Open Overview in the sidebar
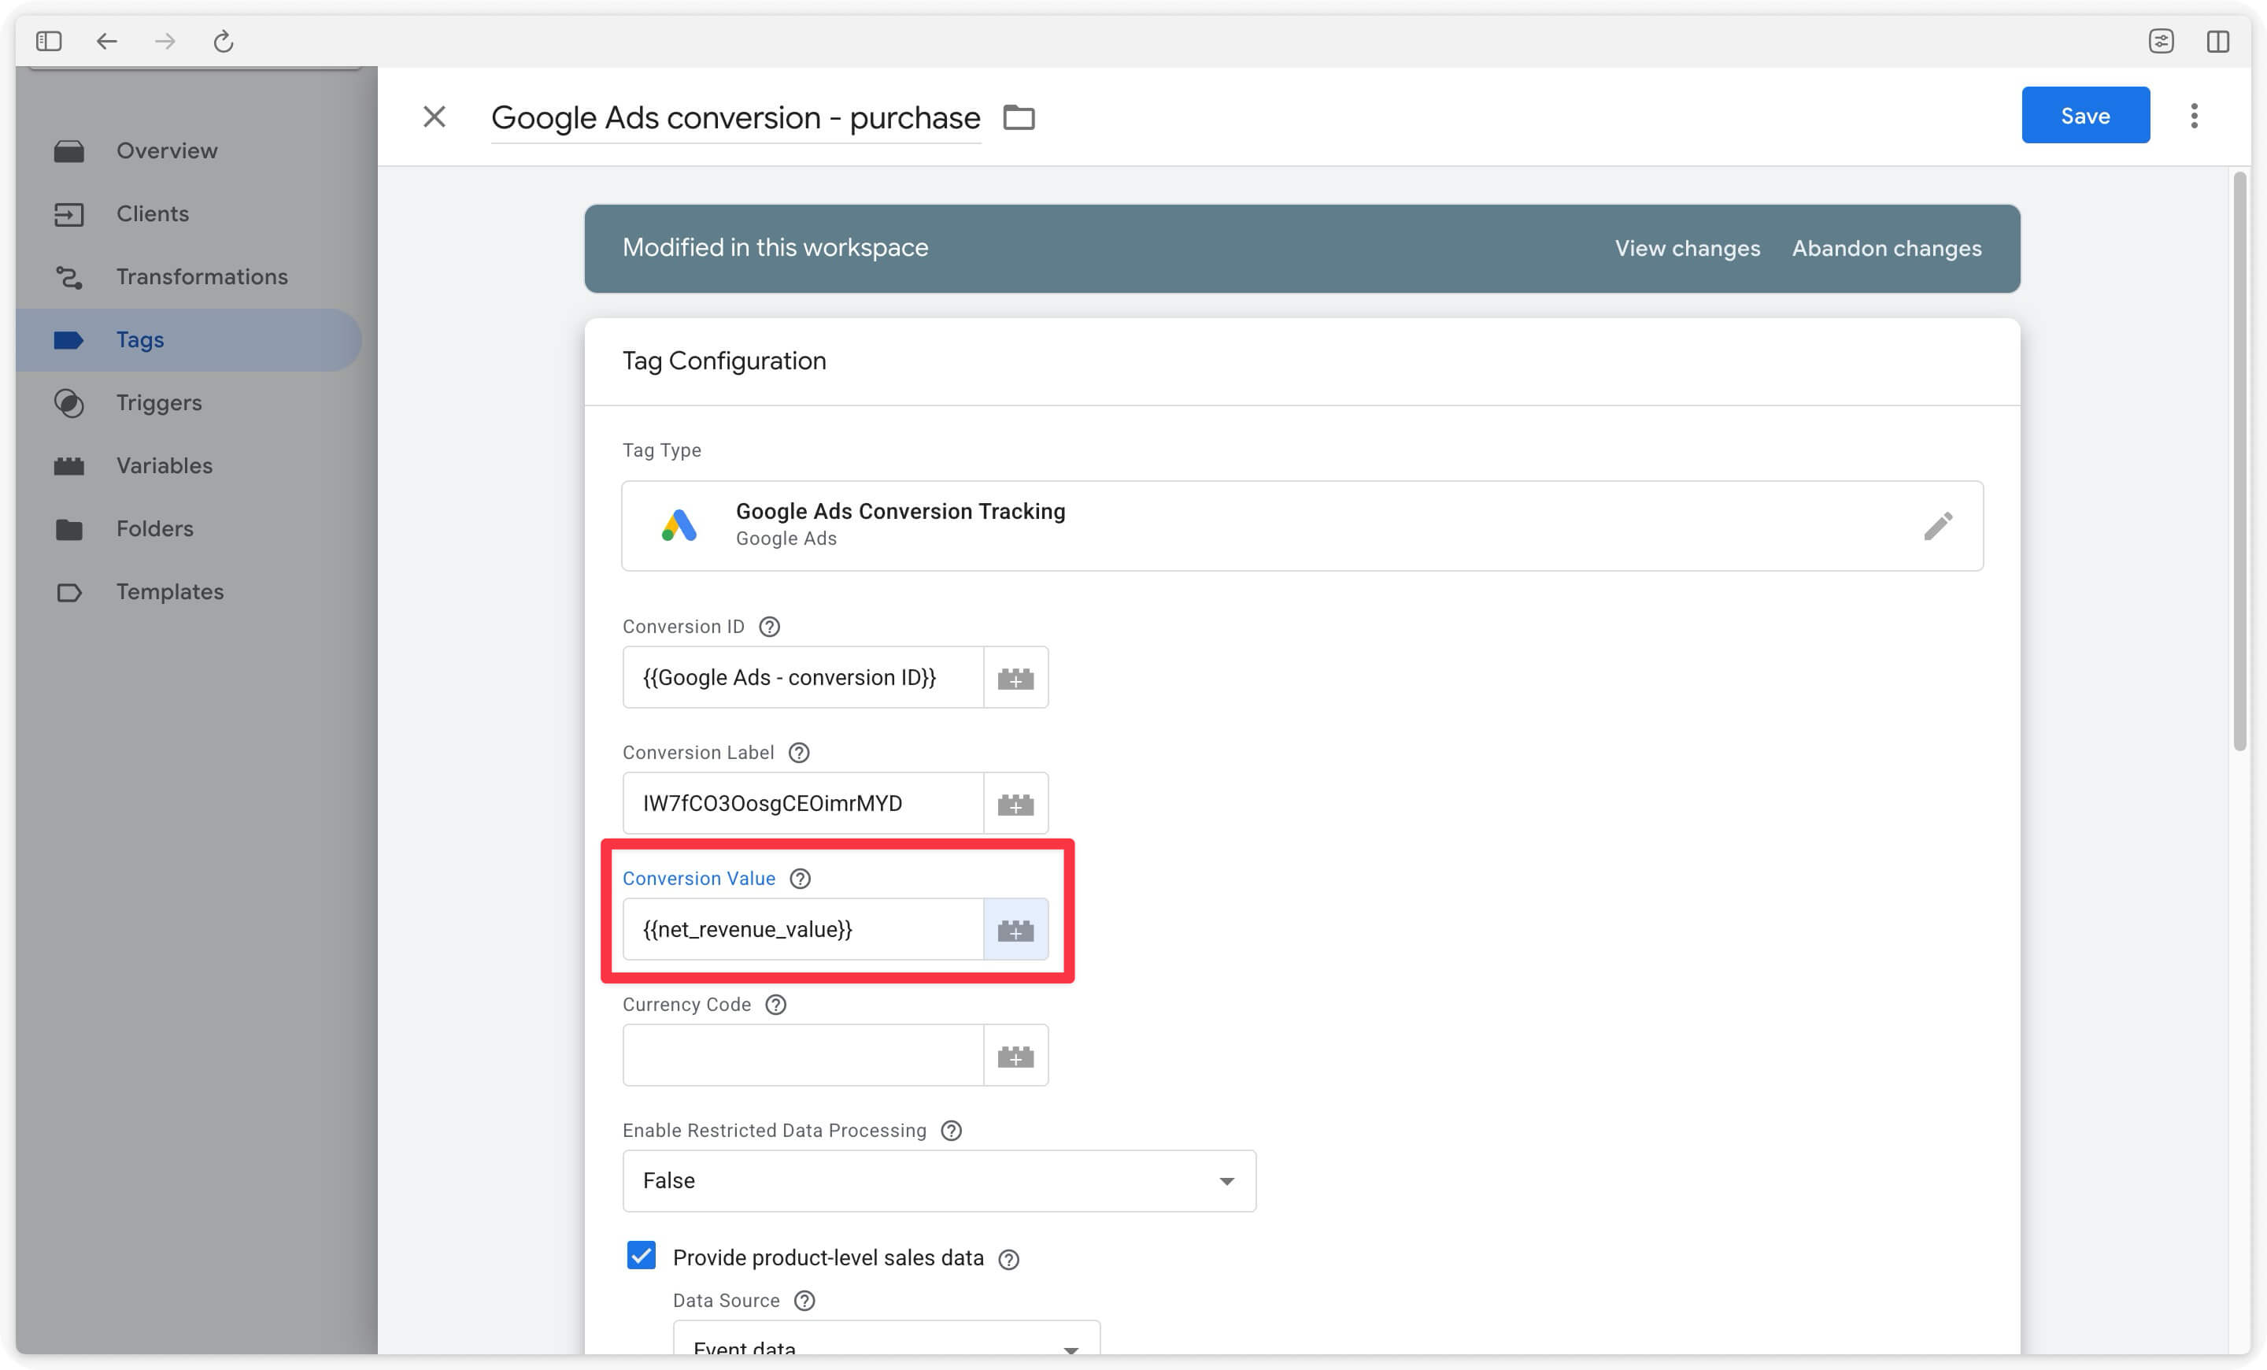 [189, 150]
